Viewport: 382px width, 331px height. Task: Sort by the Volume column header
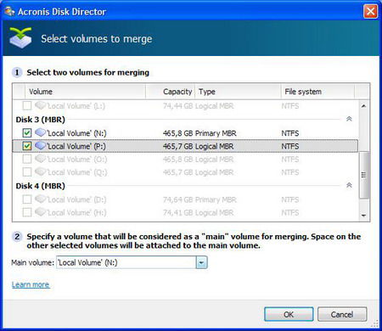85,92
